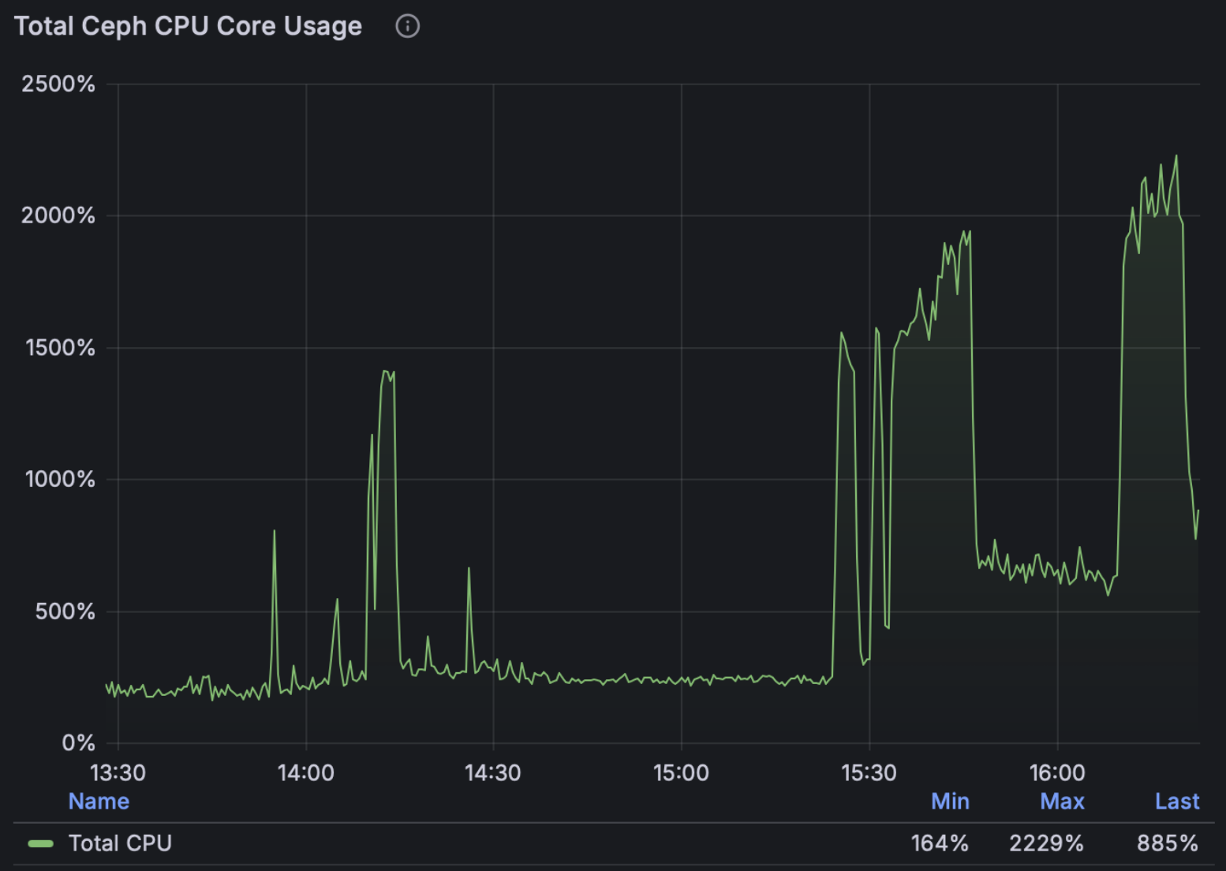The image size is (1226, 871).
Task: Toggle the Total CPU series label in legend
Action: pyautogui.click(x=120, y=843)
